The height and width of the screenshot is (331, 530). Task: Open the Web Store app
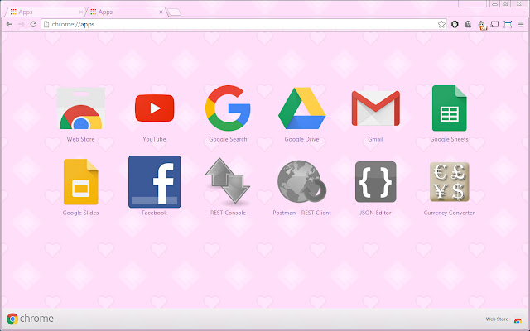pos(81,108)
